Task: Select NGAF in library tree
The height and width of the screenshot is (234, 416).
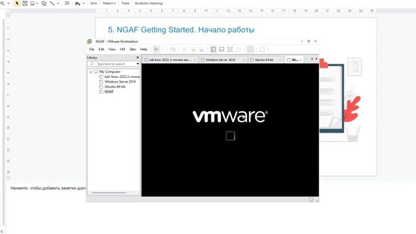Action: click(x=109, y=92)
